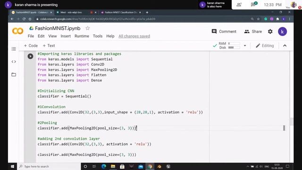Open Colab settings gear
The width and height of the screenshot is (302, 170).
[x=270, y=32]
